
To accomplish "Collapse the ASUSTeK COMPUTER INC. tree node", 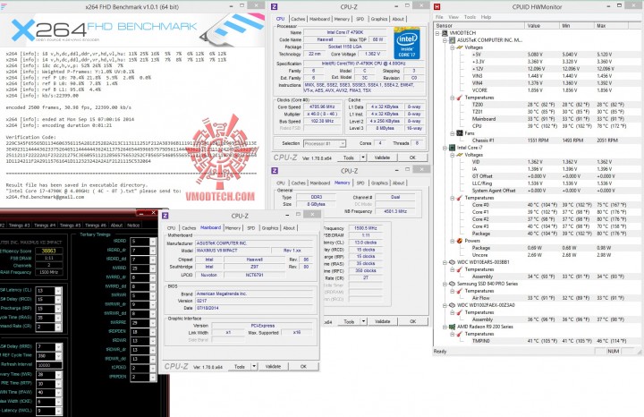I will [445, 40].
